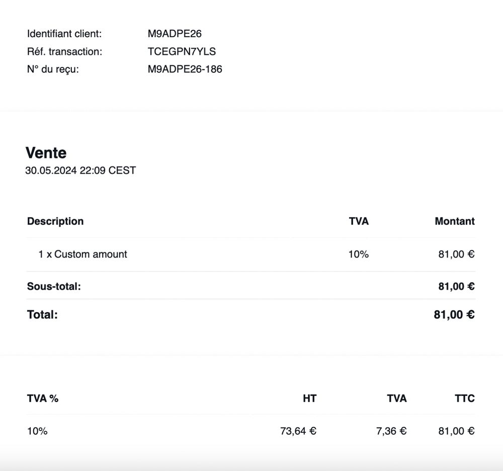
Task: Click the Sous-total label
Action: coord(54,287)
